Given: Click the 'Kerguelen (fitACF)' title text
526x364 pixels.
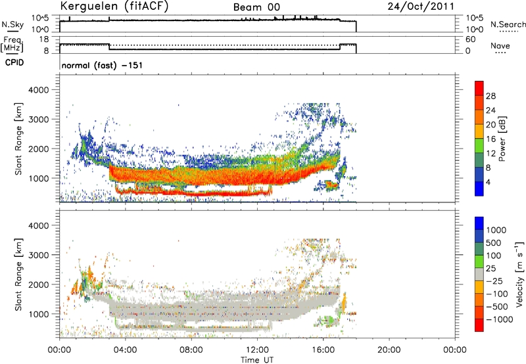Looking at the screenshot, I should click(114, 7).
